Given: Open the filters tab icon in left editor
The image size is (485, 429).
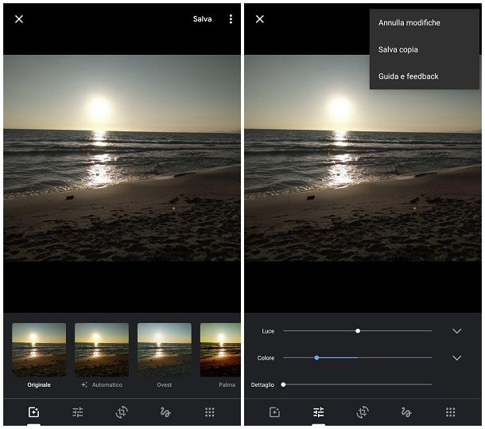Looking at the screenshot, I should click(33, 412).
